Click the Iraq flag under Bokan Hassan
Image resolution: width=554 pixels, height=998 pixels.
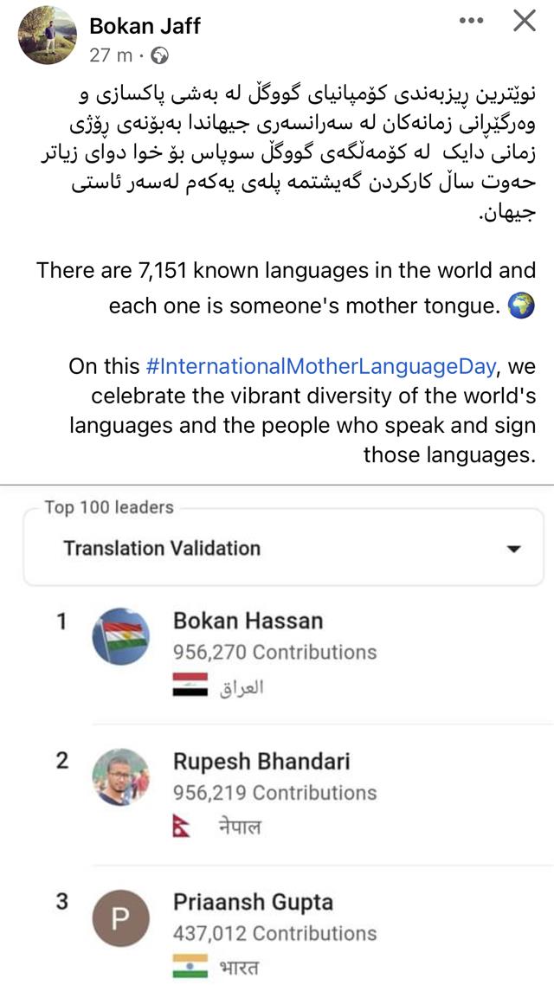pyautogui.click(x=190, y=685)
